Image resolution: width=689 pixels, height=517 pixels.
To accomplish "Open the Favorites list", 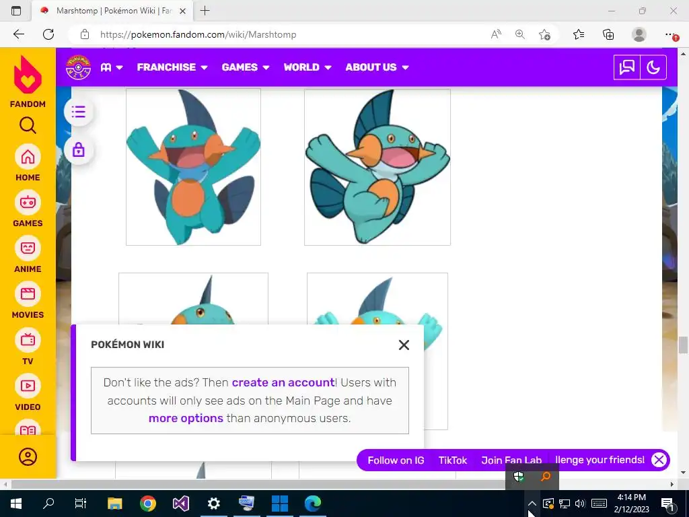I will click(x=579, y=34).
